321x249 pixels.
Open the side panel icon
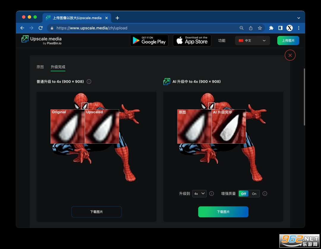280,28
